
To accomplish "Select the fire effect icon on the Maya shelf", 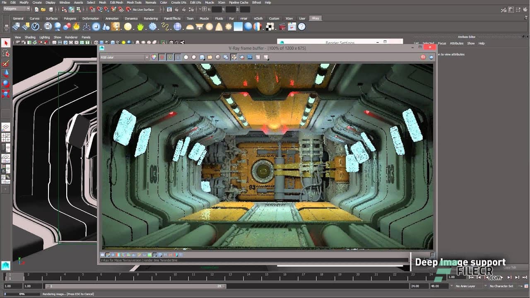I will [x=76, y=27].
